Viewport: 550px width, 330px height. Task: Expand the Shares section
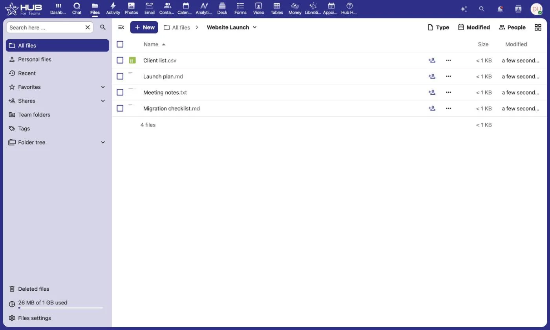point(103,101)
